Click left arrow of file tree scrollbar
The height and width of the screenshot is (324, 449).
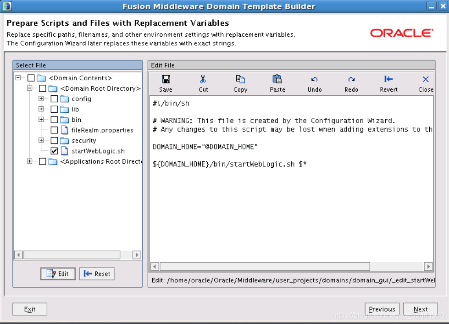coord(18,255)
